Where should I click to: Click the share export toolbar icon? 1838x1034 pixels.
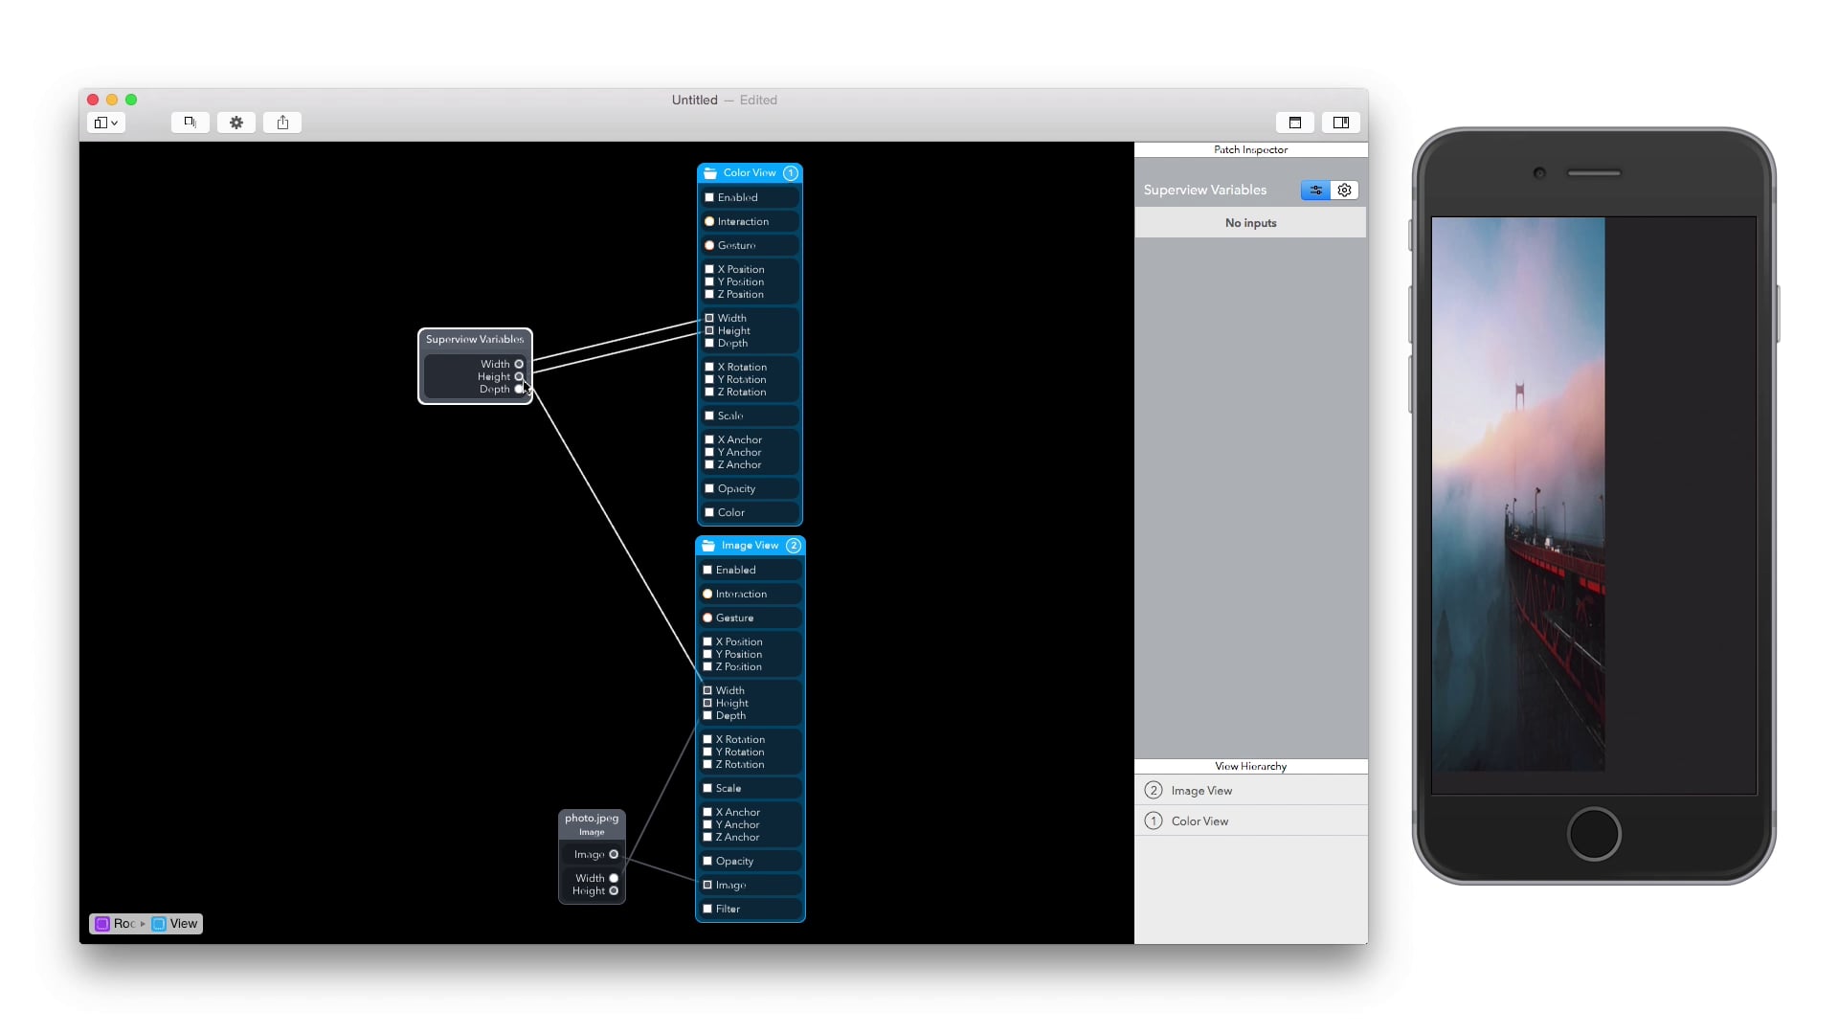tap(282, 123)
